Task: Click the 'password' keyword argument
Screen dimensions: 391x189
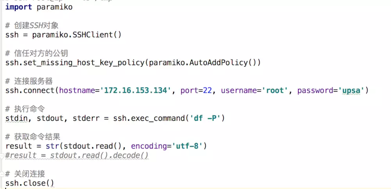Action: click(315, 90)
